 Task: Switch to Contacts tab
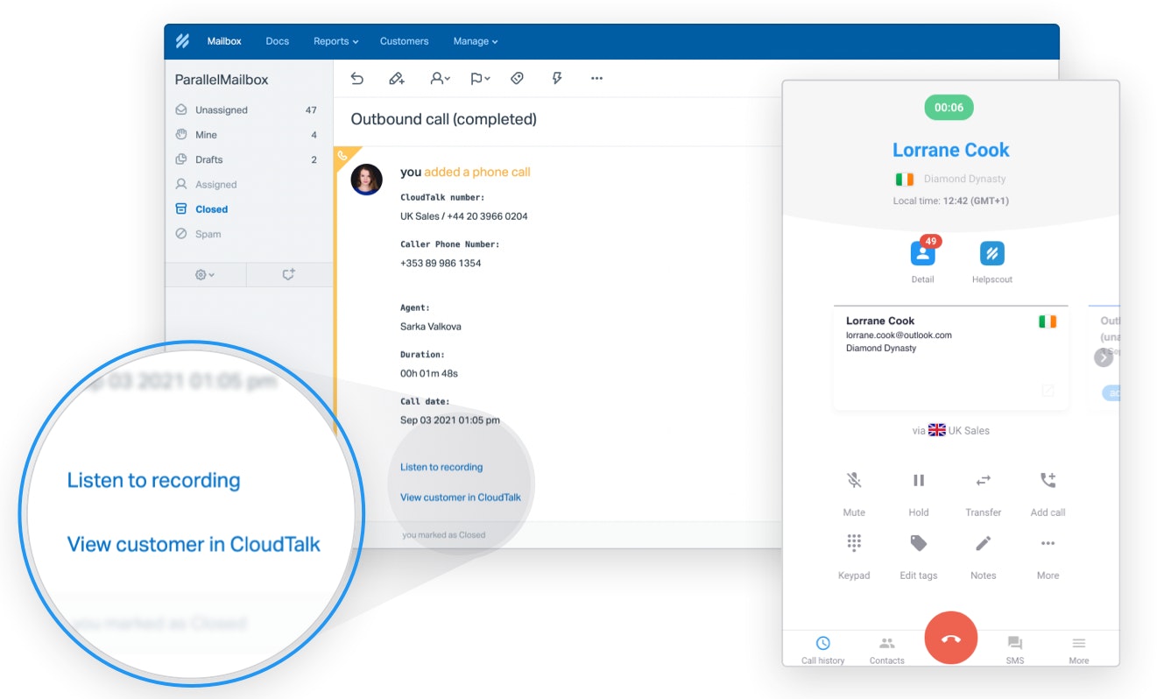tap(887, 649)
